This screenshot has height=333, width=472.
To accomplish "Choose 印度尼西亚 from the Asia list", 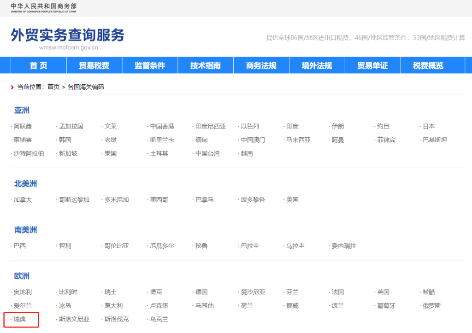I will click(210, 126).
